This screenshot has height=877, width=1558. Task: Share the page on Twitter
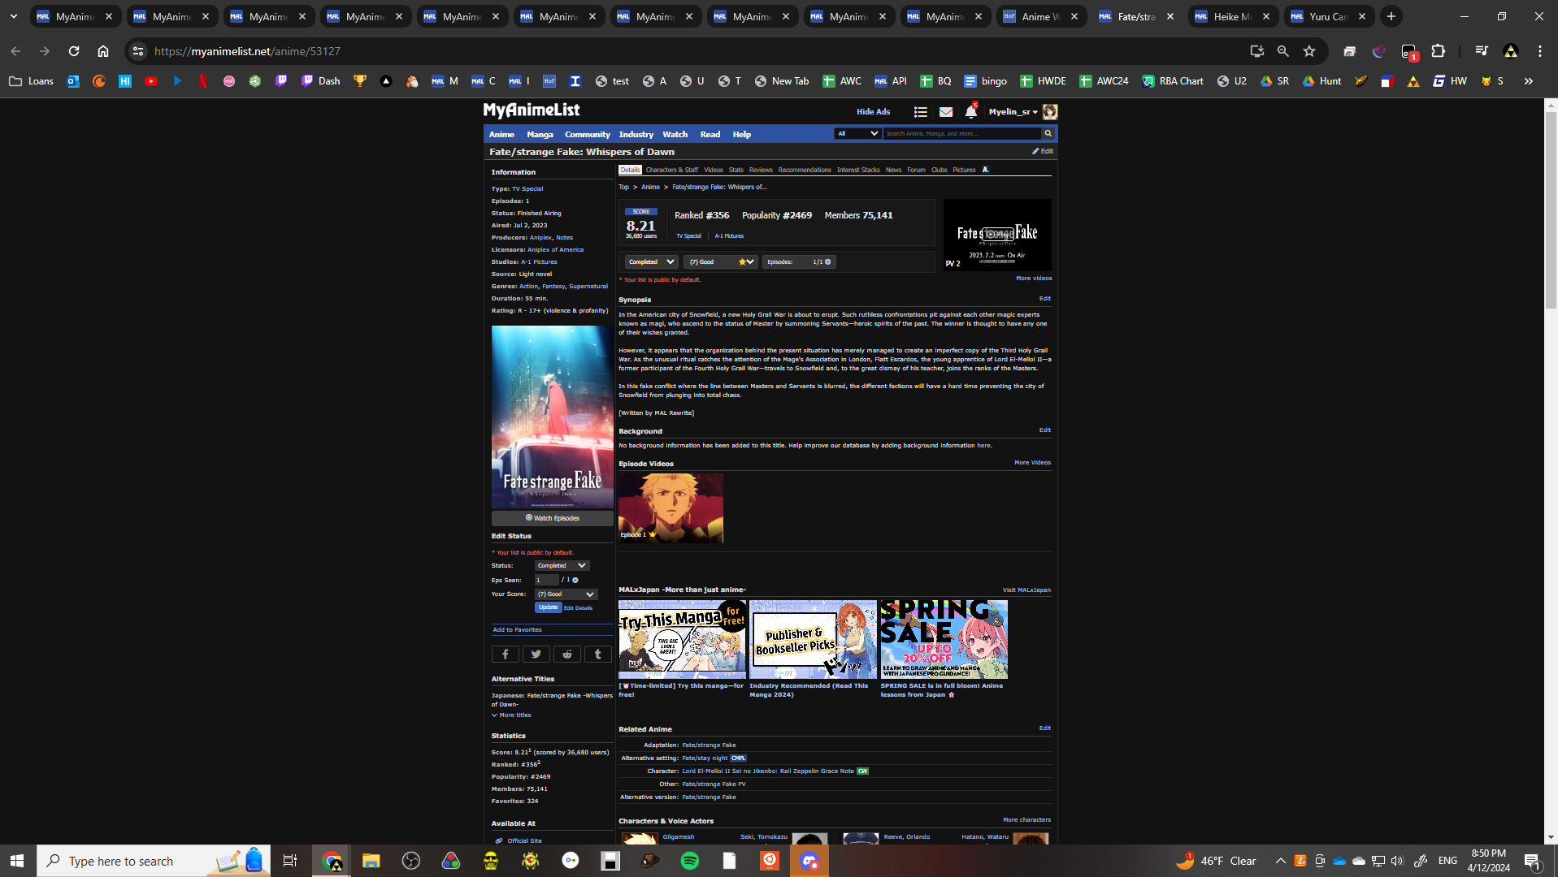click(x=536, y=654)
